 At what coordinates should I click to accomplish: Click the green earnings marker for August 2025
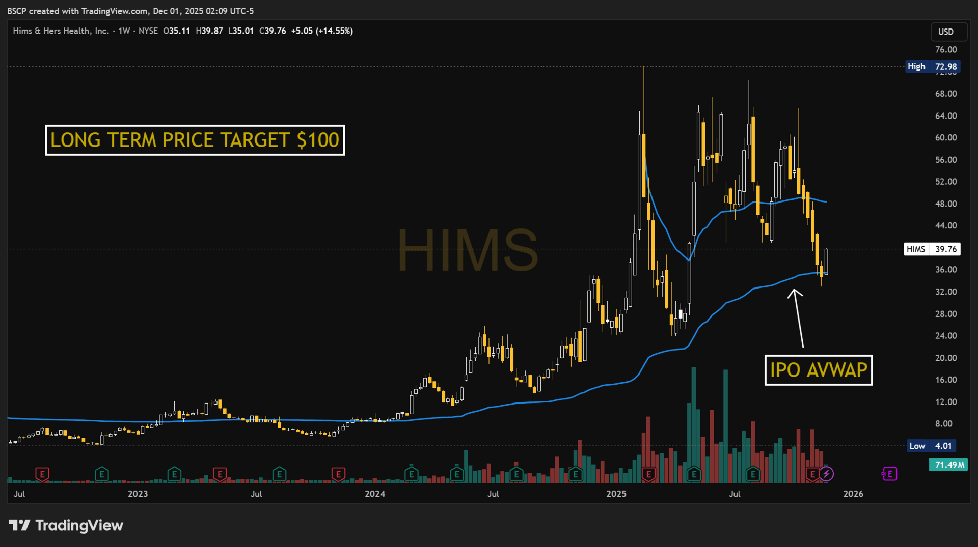pos(753,474)
